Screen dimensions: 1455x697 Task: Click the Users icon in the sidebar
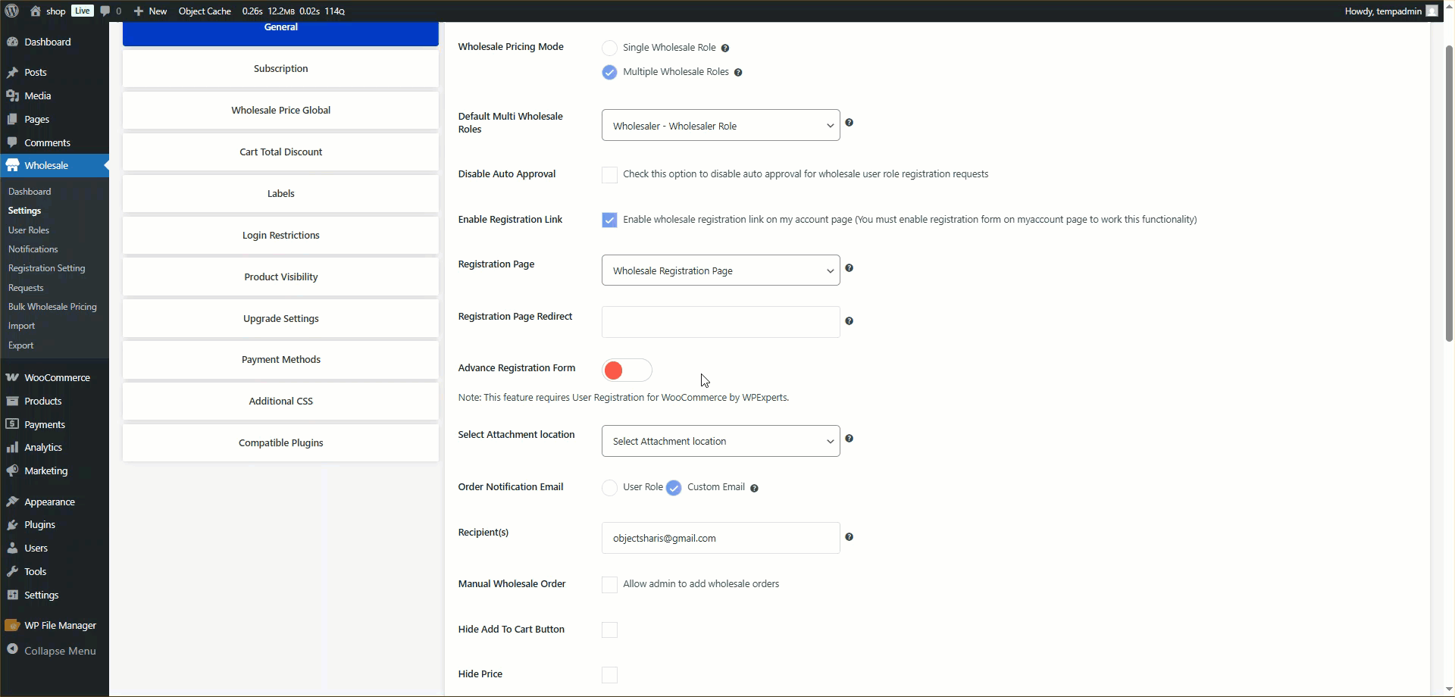click(x=12, y=548)
